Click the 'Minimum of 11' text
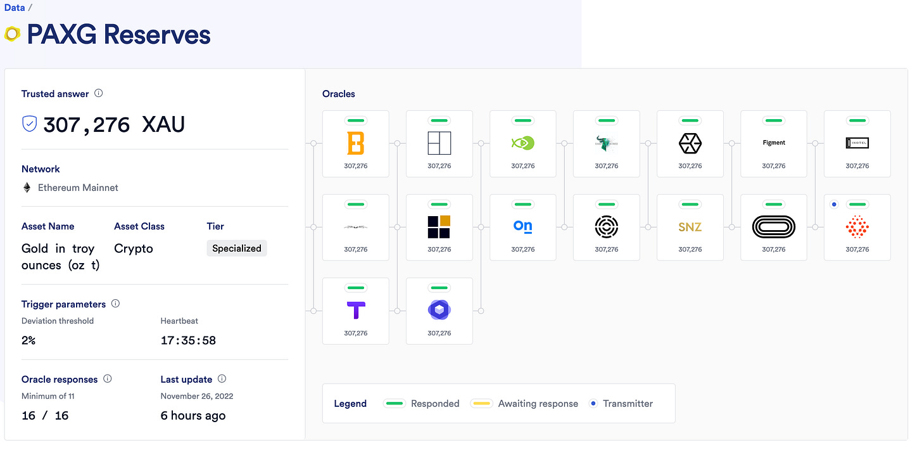Image resolution: width=922 pixels, height=457 pixels. tap(48, 396)
